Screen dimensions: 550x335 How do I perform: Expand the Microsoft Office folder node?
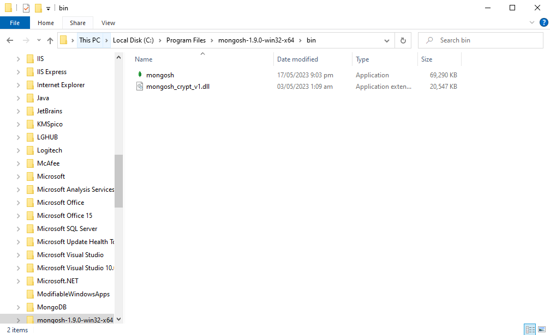click(18, 203)
